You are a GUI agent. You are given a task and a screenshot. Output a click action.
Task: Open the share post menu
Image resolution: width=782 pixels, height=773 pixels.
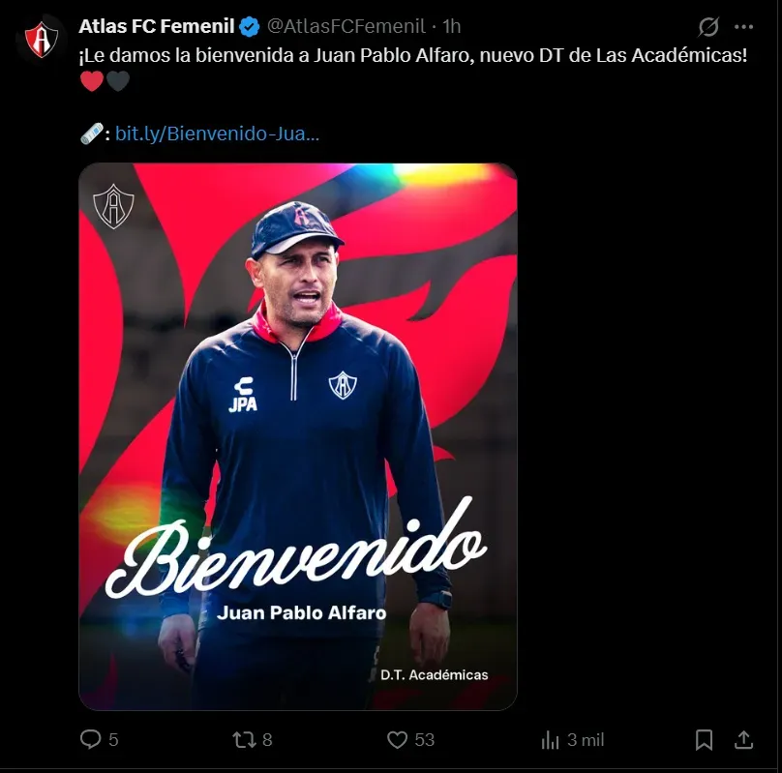point(743,740)
